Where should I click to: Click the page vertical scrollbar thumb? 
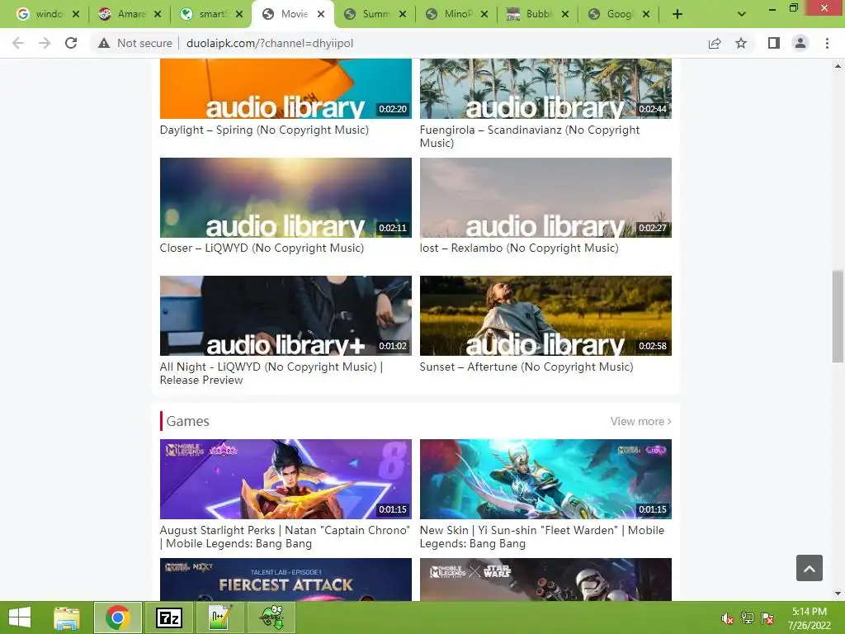838,316
